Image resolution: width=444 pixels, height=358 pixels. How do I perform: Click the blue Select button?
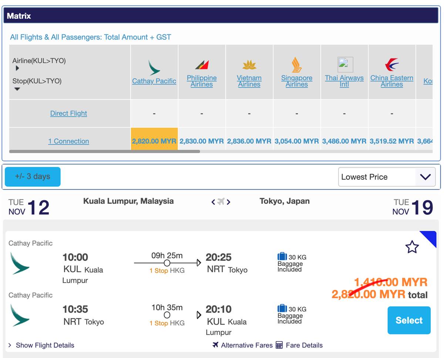[x=409, y=320]
